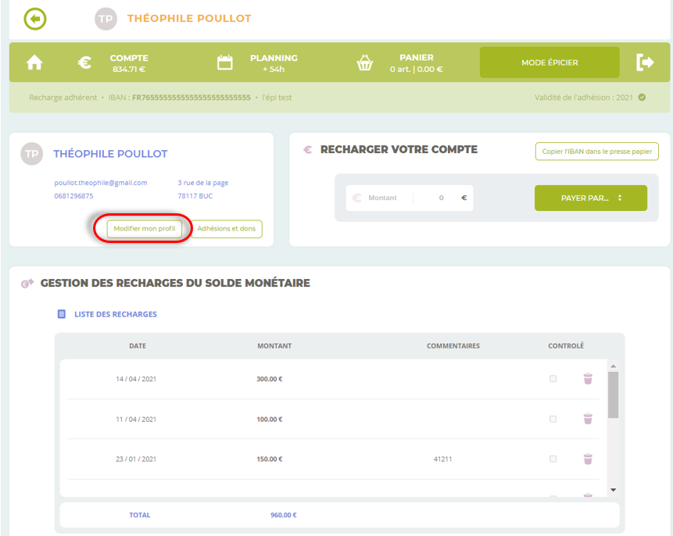Viewport: 673px width, 536px height.
Task: Open the Compte menu showing 834.71 €
Action: pos(128,63)
